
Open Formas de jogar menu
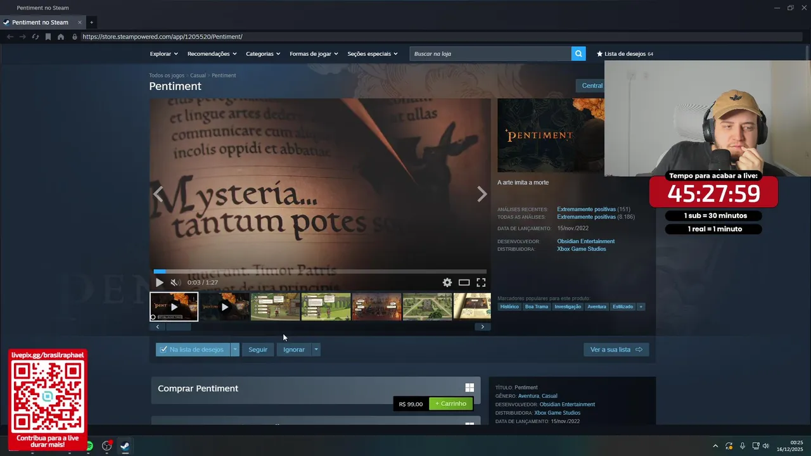(314, 54)
